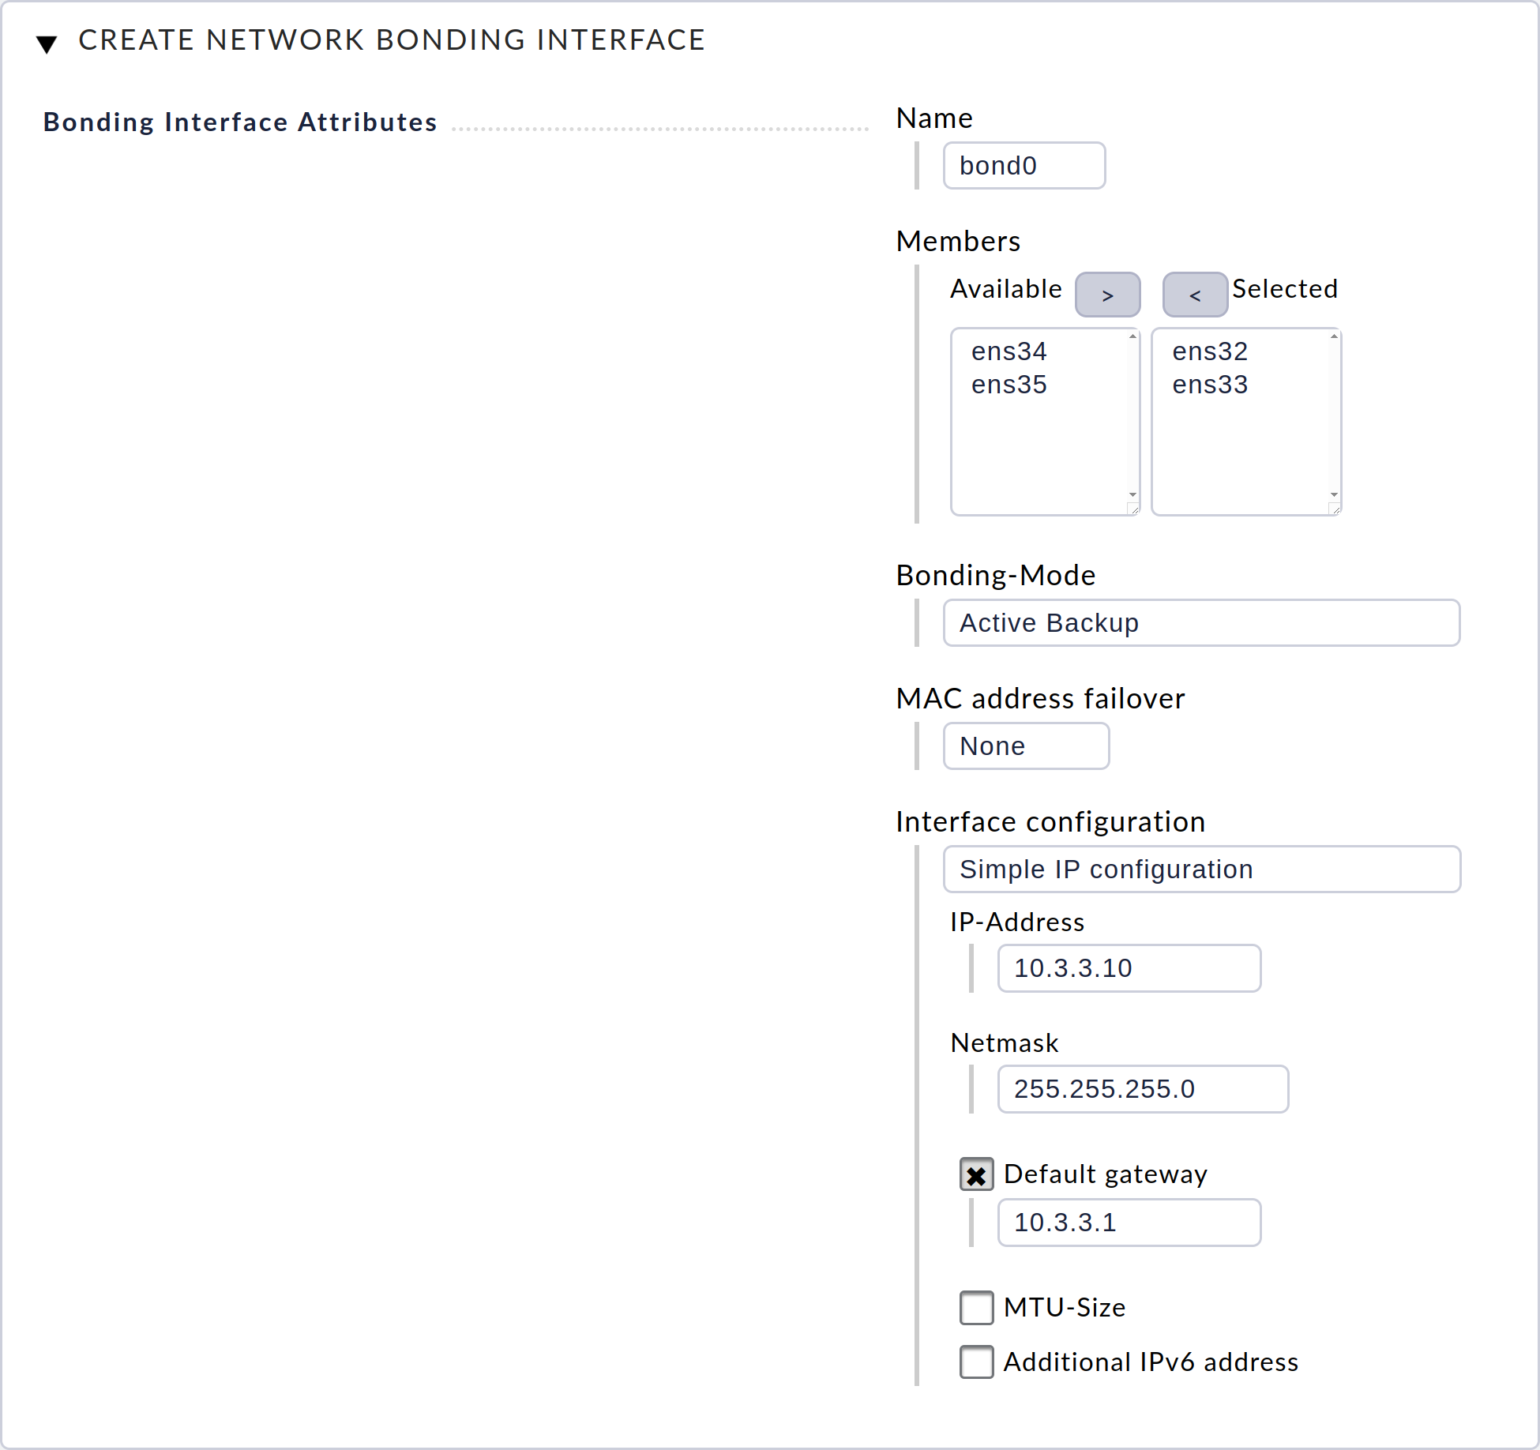Click the Name field containing bond0
The image size is (1540, 1450).
(1024, 165)
